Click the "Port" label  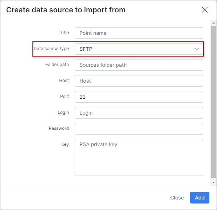coord(64,96)
